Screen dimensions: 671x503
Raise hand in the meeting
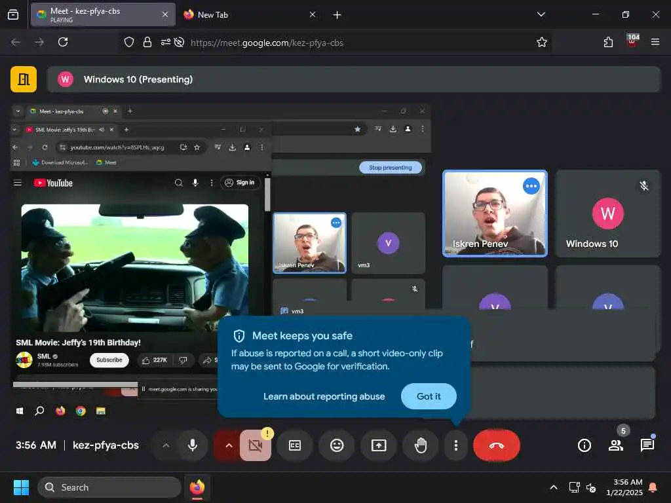point(421,445)
